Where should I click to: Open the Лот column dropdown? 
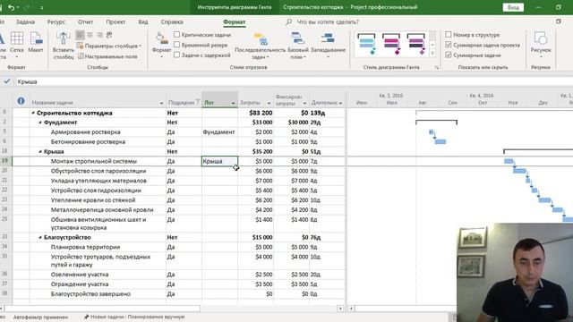233,104
